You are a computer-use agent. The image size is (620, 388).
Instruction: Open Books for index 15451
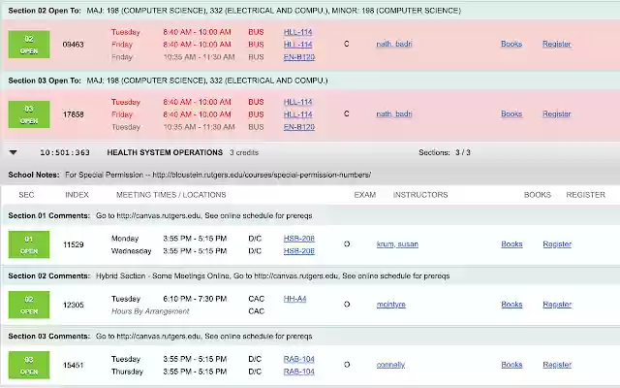click(511, 365)
